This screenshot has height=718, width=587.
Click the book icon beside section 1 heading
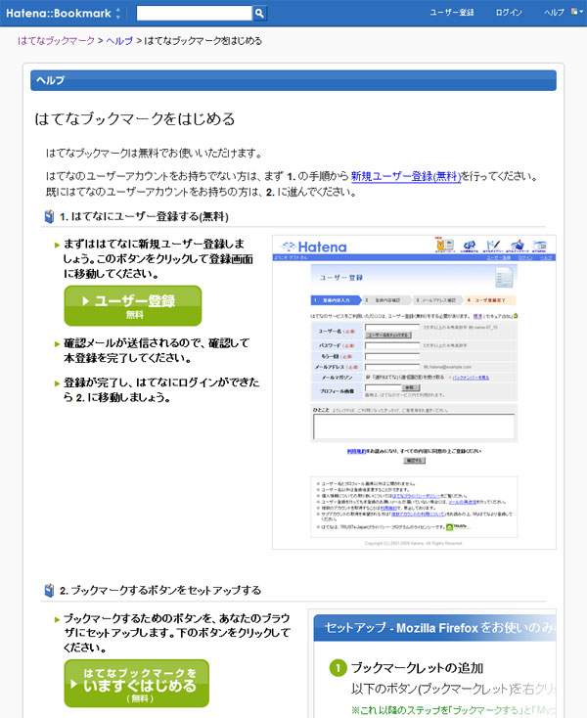[49, 216]
